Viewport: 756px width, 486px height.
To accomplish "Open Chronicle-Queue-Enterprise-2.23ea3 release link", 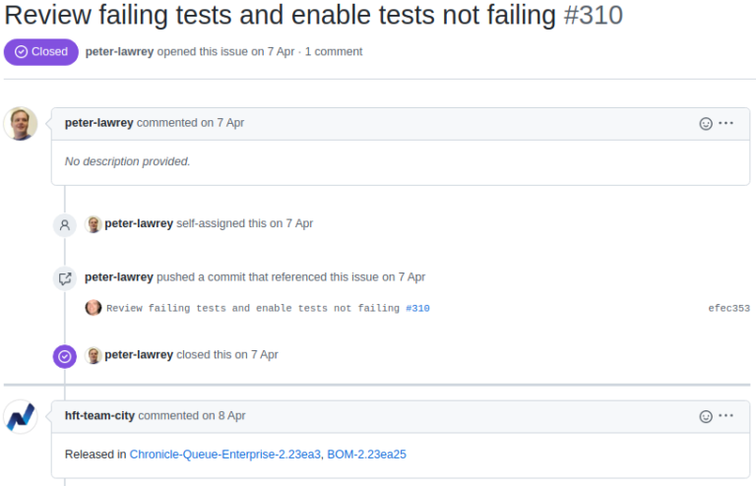I will pyautogui.click(x=225, y=455).
